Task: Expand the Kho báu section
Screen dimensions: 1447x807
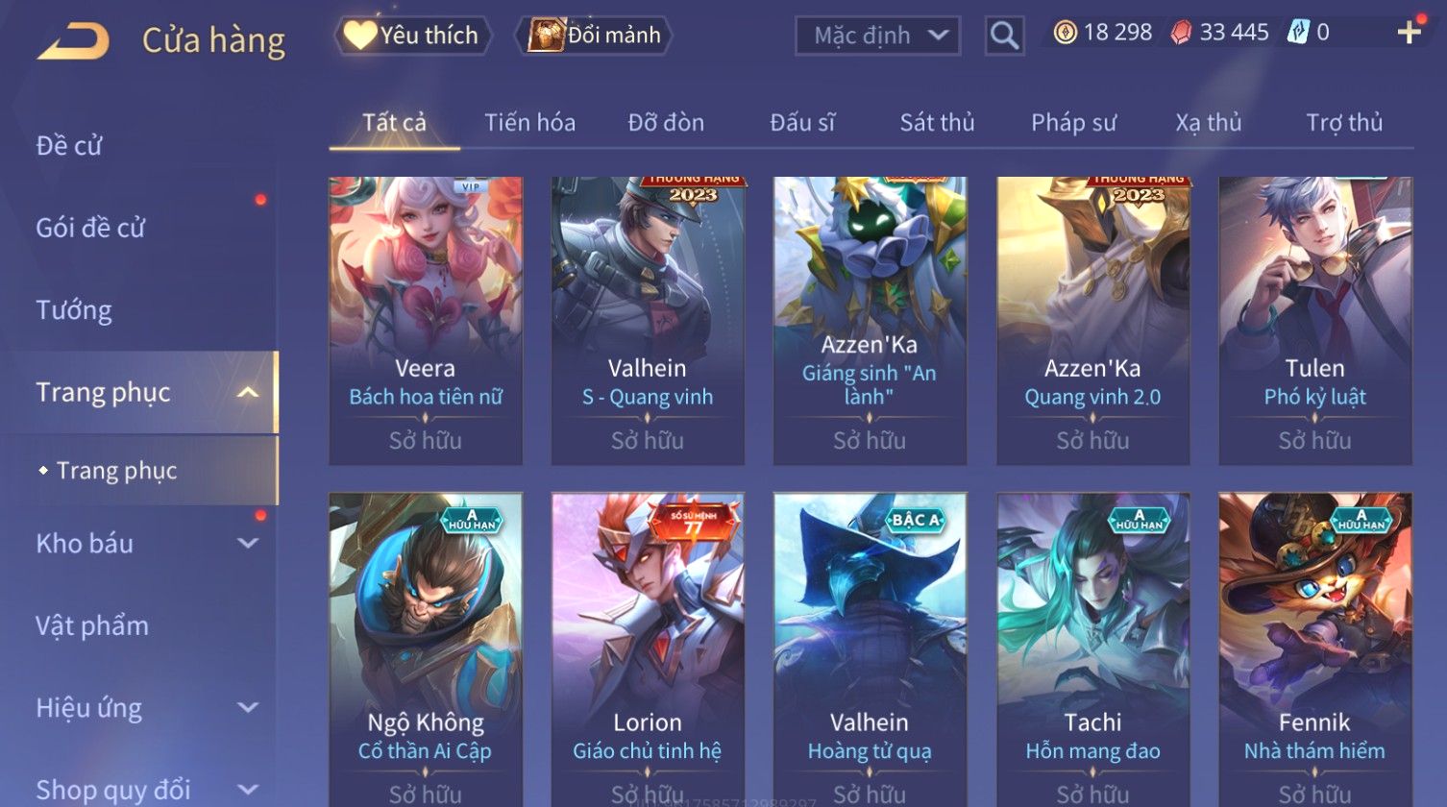Action: (248, 543)
